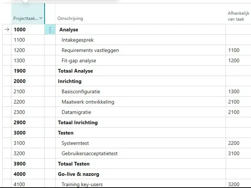Select task number 3900 cell
251x188 pixels.
[x=28, y=164]
